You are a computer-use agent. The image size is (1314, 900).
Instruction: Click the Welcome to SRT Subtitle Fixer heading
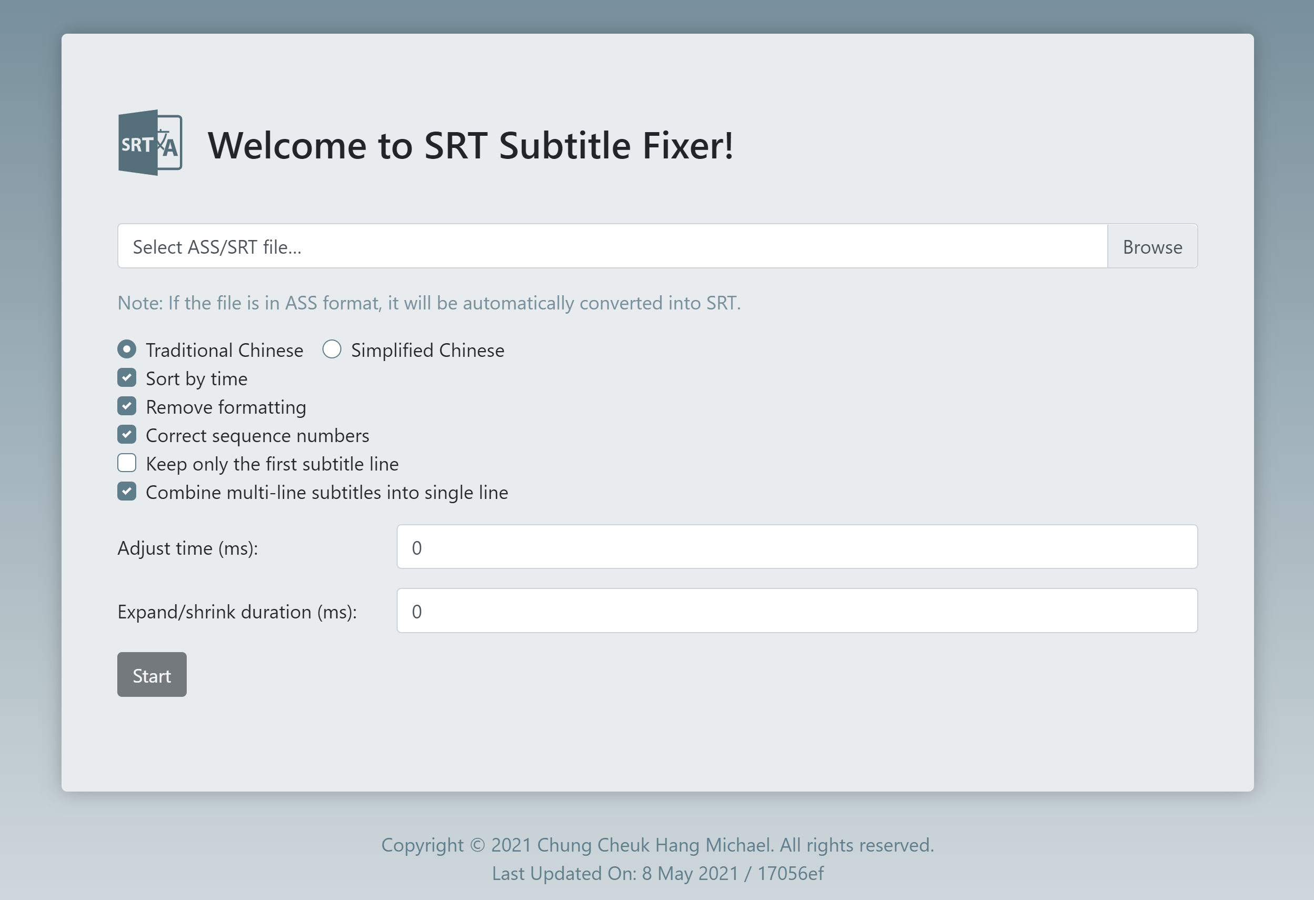(x=470, y=145)
